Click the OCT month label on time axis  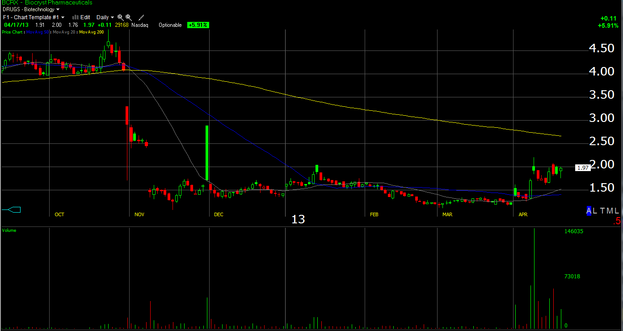pos(59,214)
